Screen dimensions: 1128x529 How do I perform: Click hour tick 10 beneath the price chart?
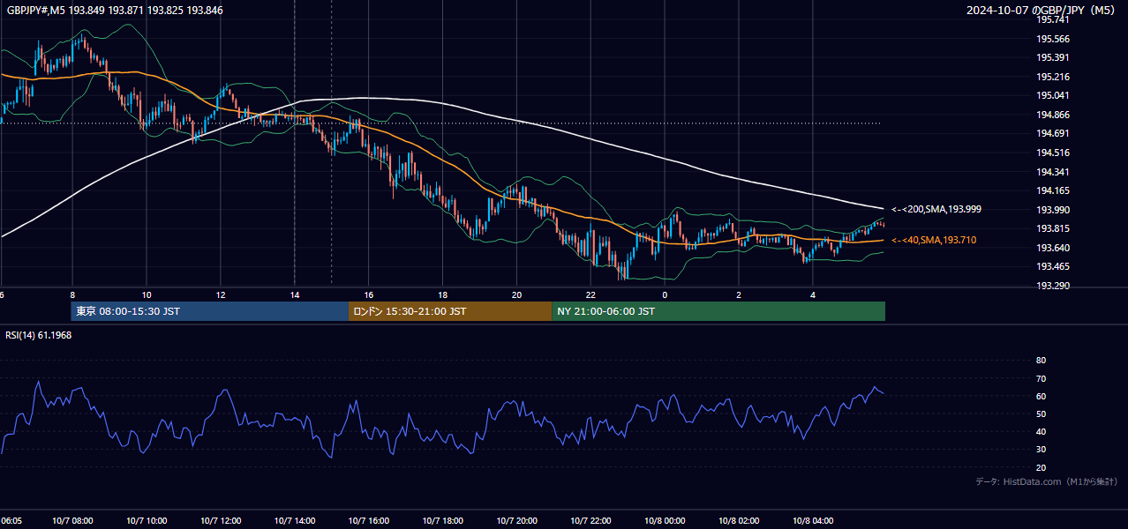[x=147, y=295]
